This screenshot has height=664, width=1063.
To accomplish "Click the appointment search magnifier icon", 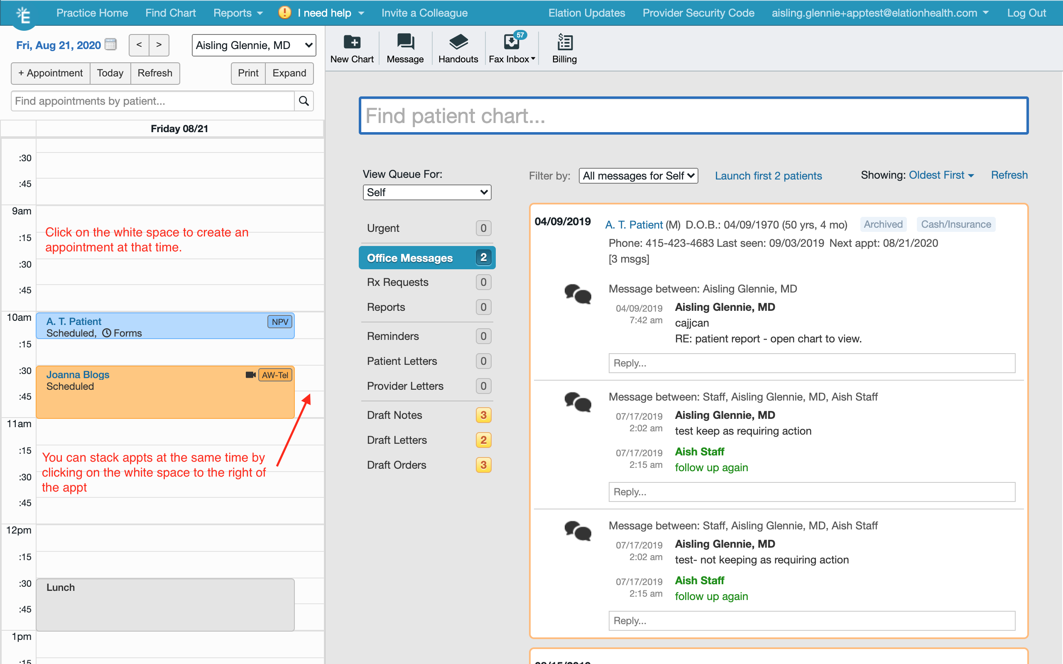I will point(304,101).
